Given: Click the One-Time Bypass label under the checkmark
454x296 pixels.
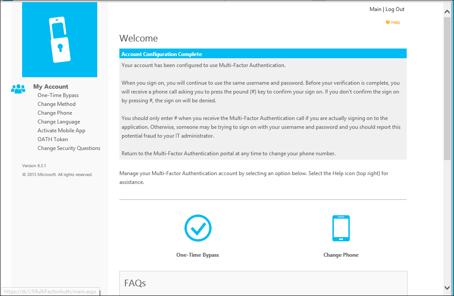Looking at the screenshot, I should [x=198, y=255].
